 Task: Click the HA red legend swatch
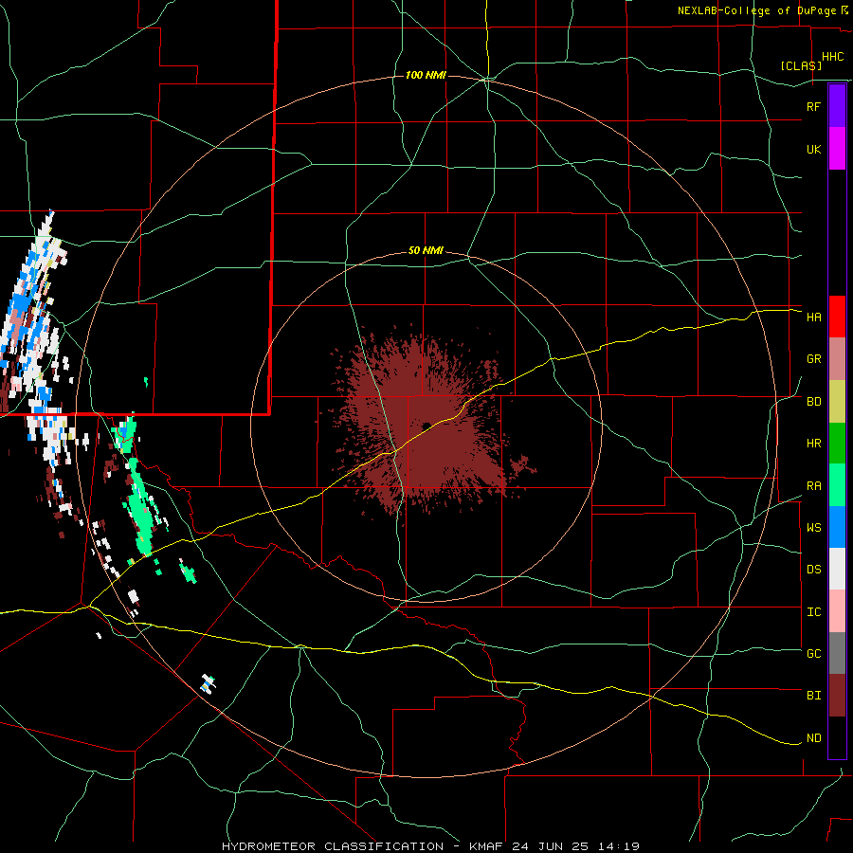[x=837, y=317]
